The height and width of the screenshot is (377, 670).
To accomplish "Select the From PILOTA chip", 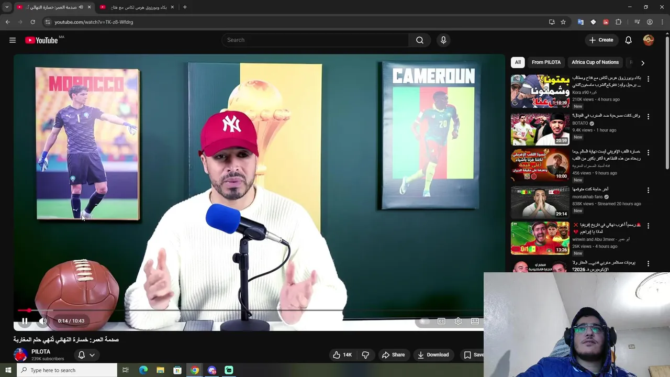I will 546,62.
